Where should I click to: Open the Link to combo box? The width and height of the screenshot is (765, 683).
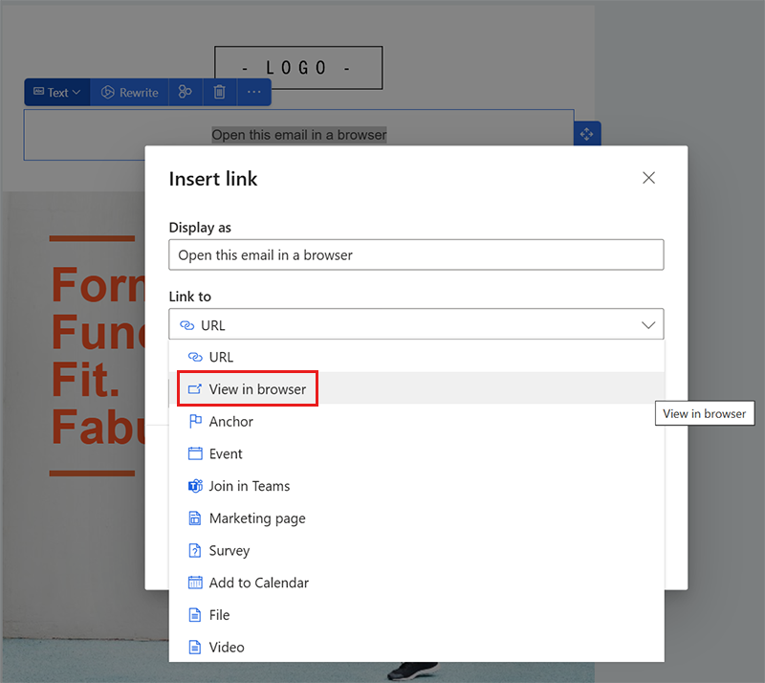pos(416,324)
